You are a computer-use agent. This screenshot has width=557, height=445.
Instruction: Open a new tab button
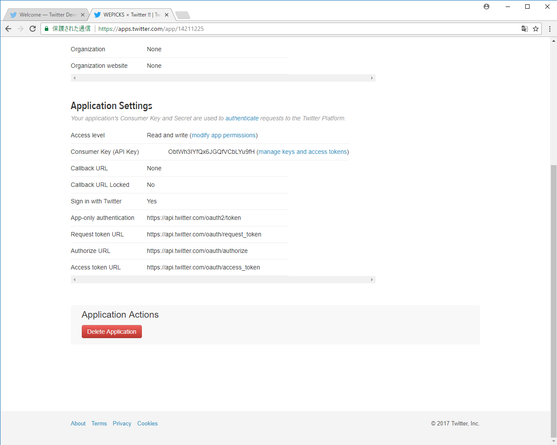(183, 15)
